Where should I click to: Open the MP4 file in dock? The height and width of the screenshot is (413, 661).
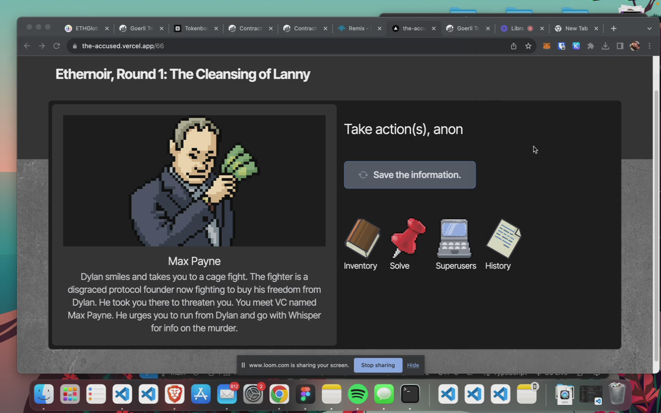(565, 394)
